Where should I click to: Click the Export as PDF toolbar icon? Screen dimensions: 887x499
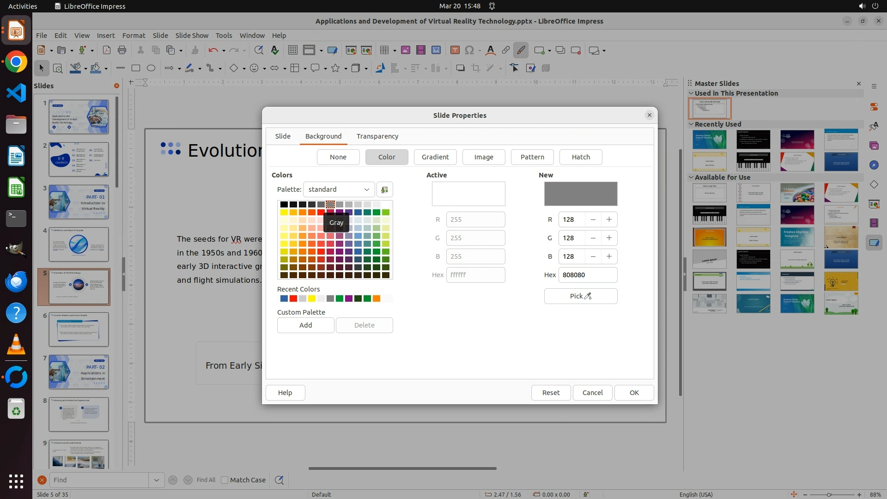[107, 50]
